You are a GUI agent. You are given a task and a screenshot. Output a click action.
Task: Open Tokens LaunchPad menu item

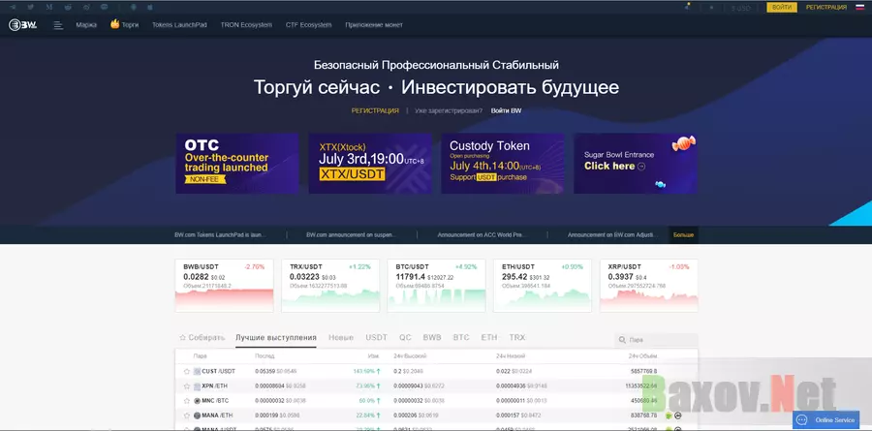pyautogui.click(x=179, y=25)
